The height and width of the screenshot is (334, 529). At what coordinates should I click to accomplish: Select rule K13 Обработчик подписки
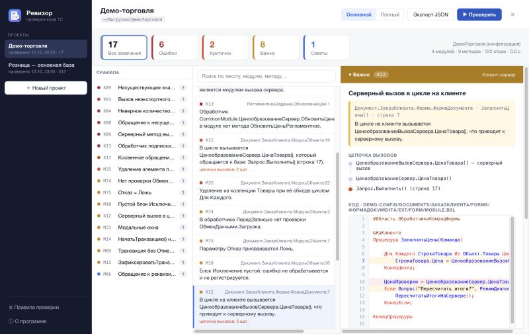[142, 146]
